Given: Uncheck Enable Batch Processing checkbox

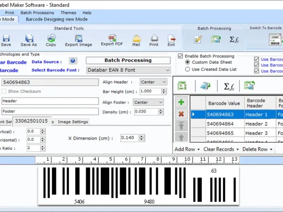Looking at the screenshot, I should tap(180, 56).
